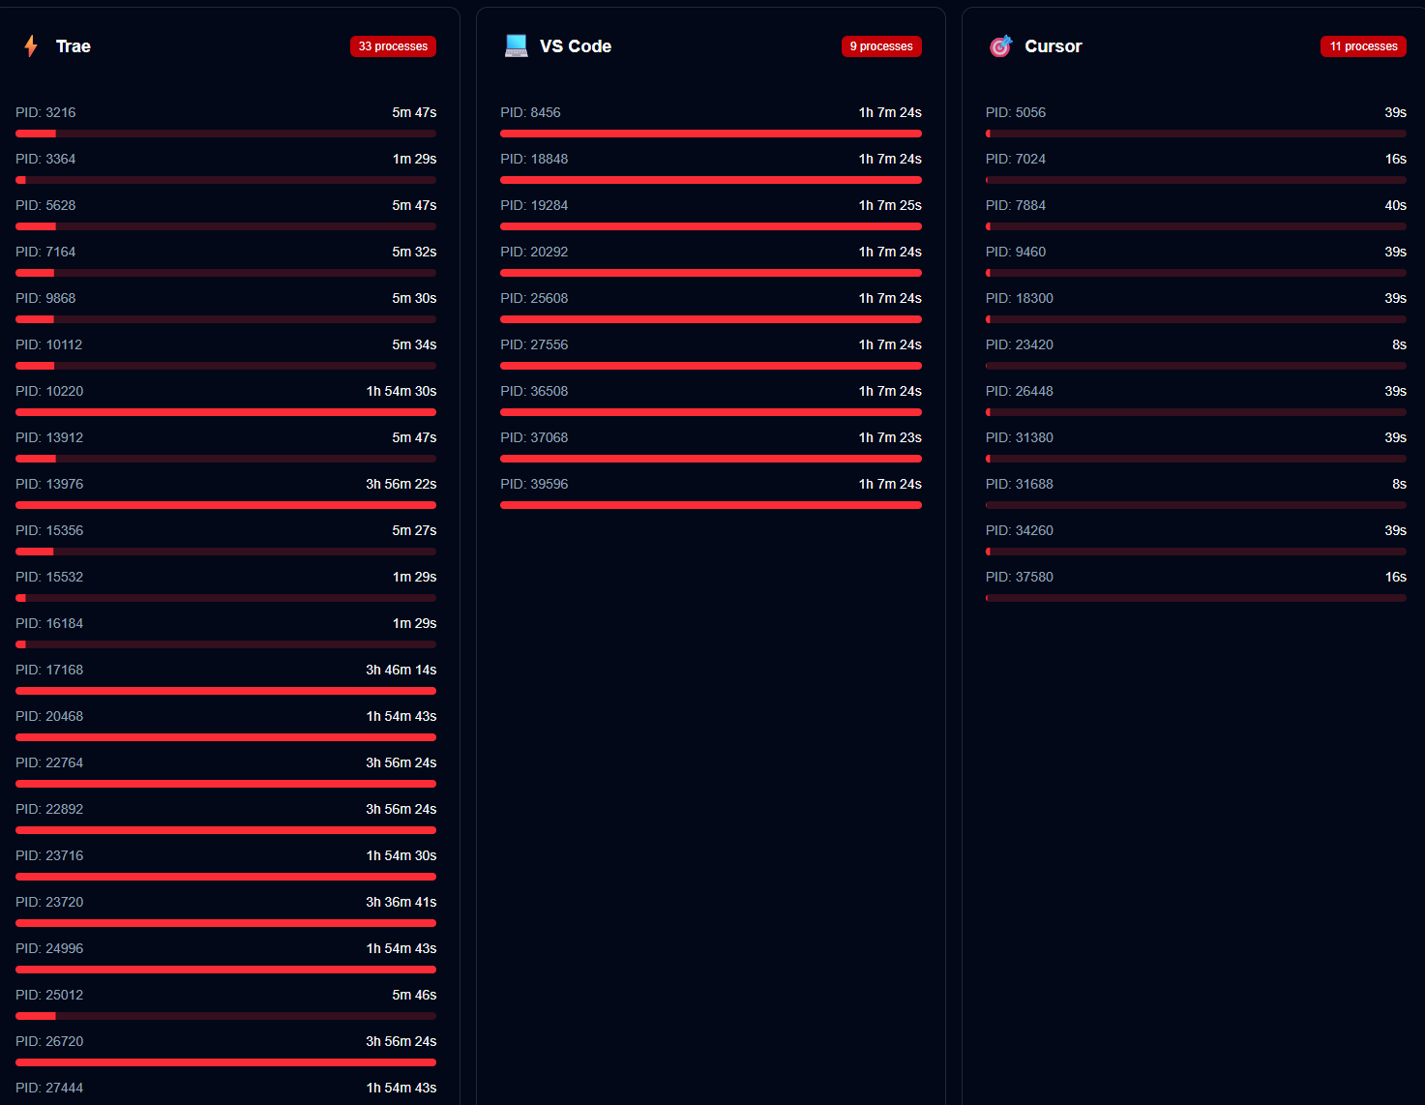Click the Cursor target icon
Screen dimensions: 1425x1105
(x=1000, y=46)
